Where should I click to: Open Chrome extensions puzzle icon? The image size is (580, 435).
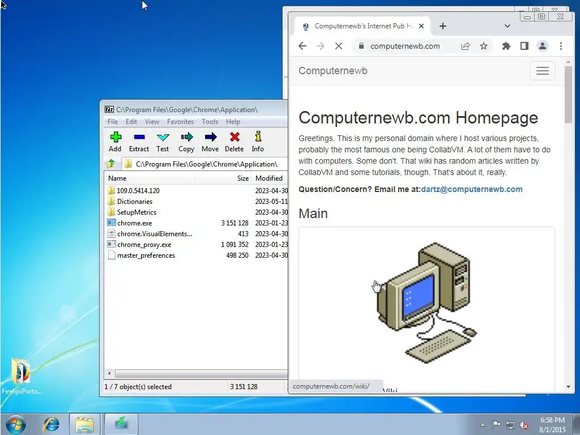(x=506, y=46)
